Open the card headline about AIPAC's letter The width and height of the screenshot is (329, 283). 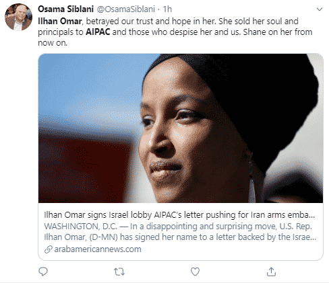(x=179, y=215)
